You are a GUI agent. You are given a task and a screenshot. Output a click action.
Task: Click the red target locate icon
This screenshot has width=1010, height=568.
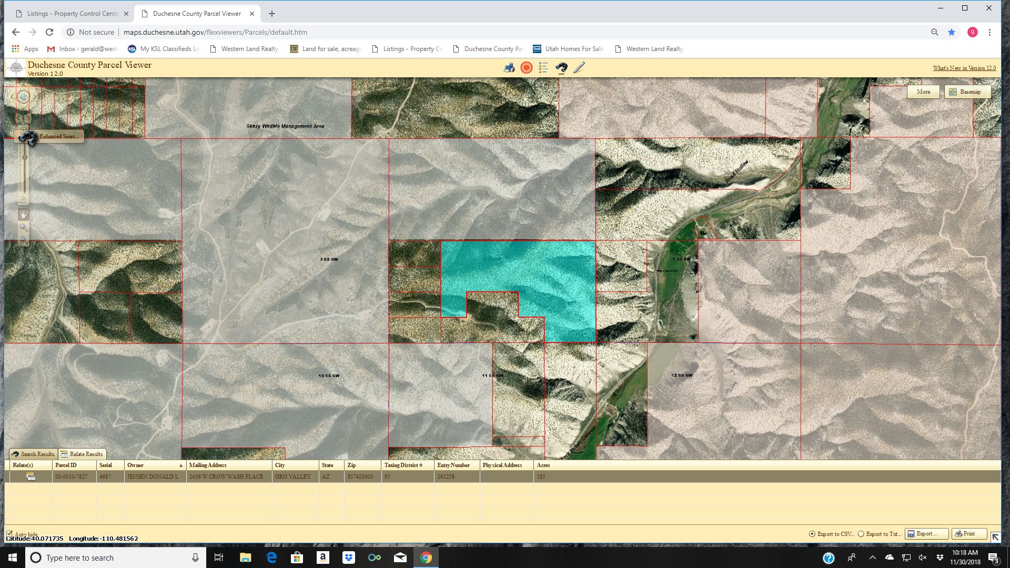528,67
